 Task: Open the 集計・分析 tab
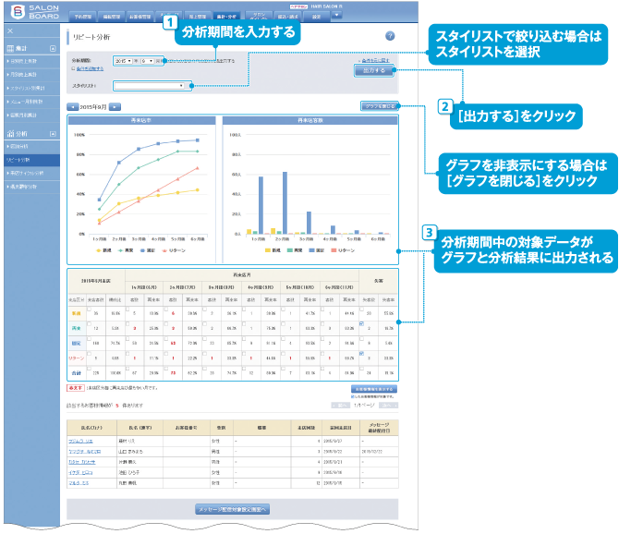(226, 17)
